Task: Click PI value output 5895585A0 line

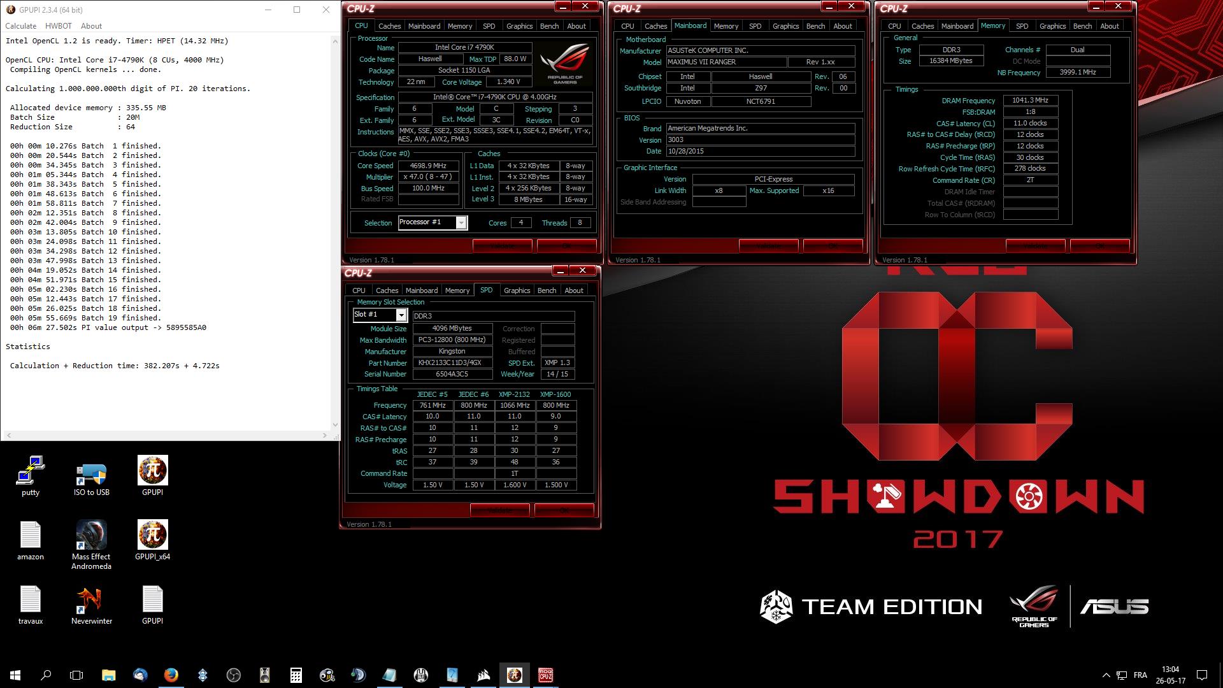Action: 108,327
